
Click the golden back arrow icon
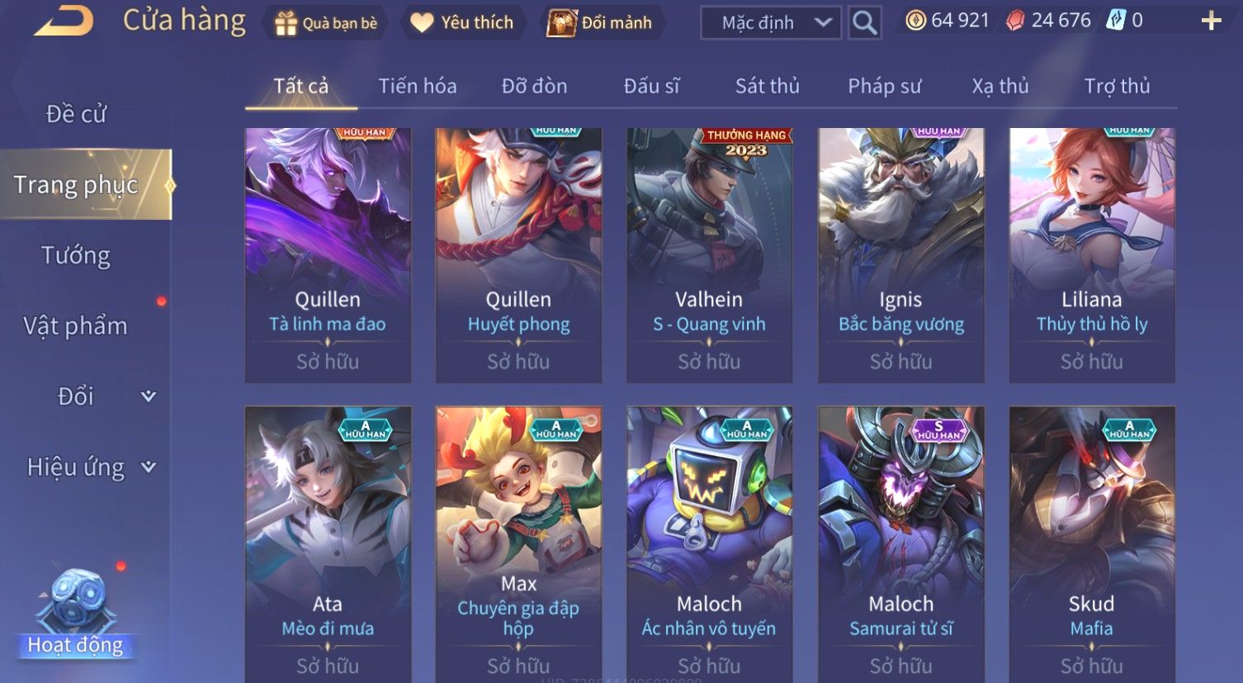click(64, 21)
